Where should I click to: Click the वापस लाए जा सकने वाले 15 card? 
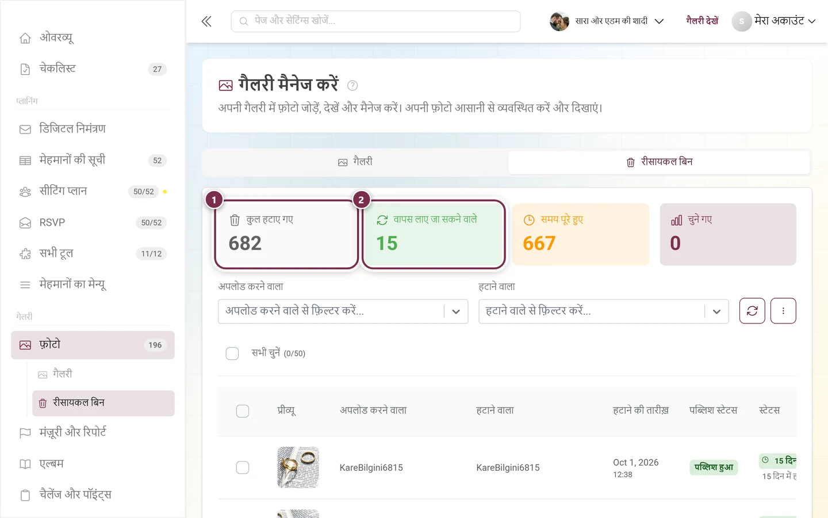pos(434,234)
